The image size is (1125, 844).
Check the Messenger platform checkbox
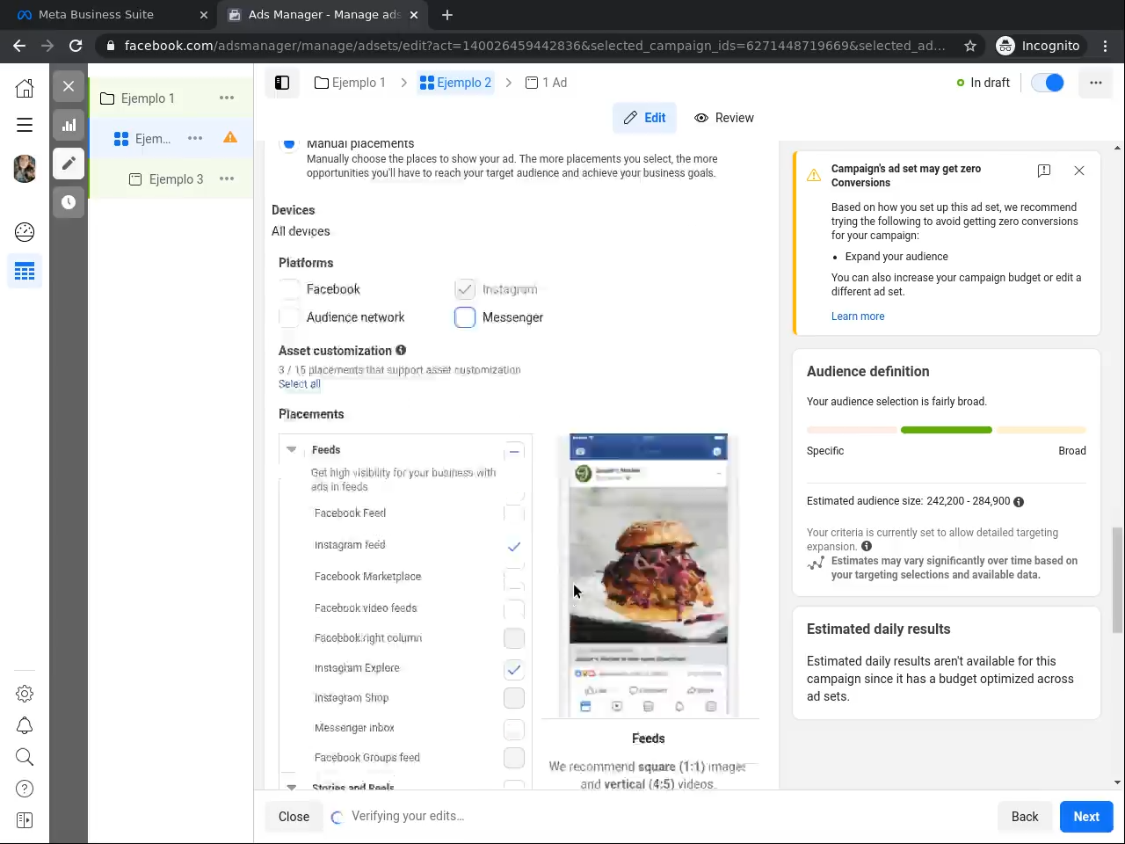coord(465,317)
